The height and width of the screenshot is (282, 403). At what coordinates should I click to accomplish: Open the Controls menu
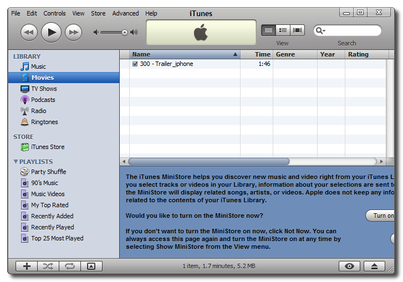[x=54, y=13]
